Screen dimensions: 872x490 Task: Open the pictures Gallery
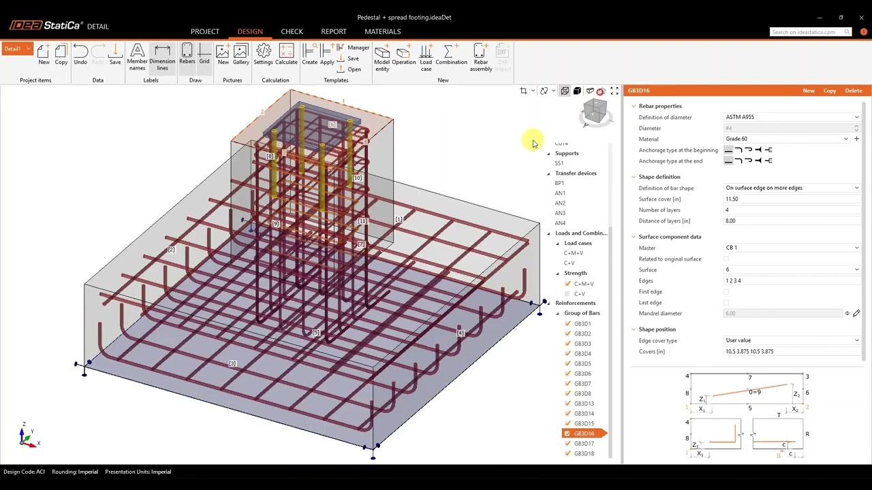tap(240, 54)
